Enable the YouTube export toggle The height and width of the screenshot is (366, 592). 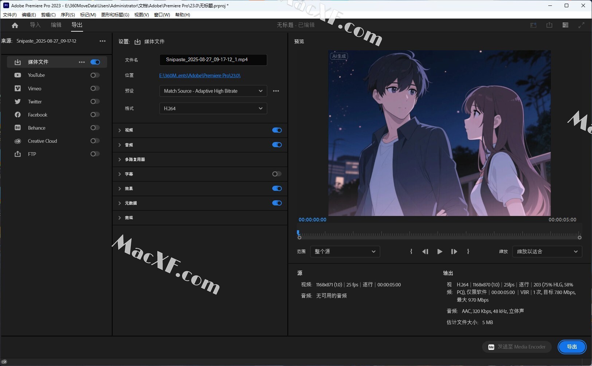[x=95, y=75]
